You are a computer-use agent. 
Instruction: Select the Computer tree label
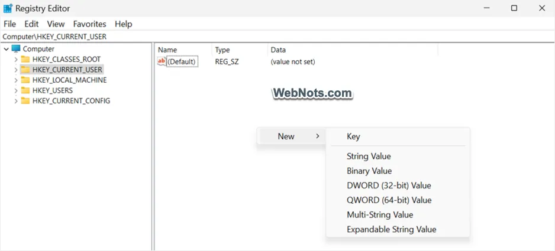(x=38, y=49)
